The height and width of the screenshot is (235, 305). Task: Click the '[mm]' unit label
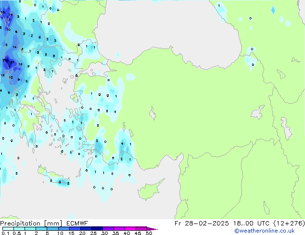click(x=53, y=223)
